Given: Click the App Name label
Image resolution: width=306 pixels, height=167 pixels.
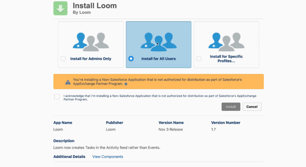Looking at the screenshot, I should pos(63,123).
